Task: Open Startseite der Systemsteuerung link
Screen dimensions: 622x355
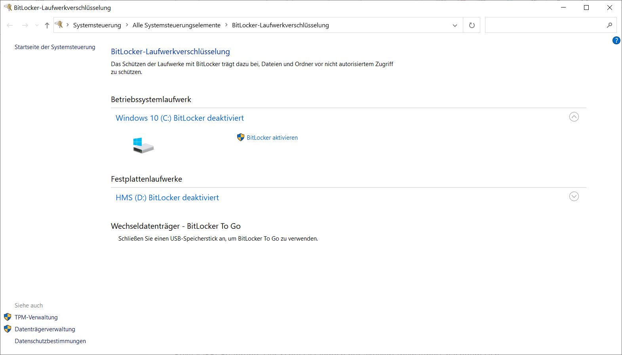Action: 55,47
